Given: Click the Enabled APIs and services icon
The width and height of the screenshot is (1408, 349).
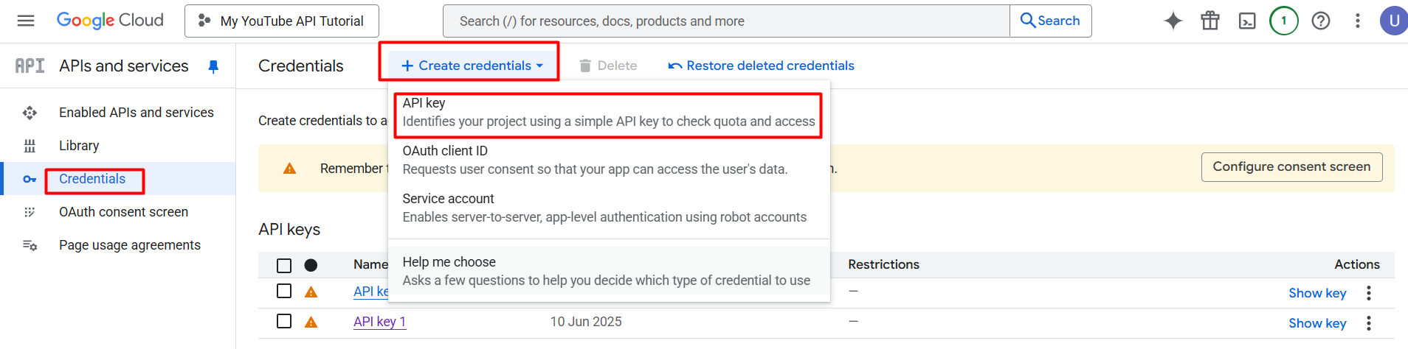Looking at the screenshot, I should point(30,113).
